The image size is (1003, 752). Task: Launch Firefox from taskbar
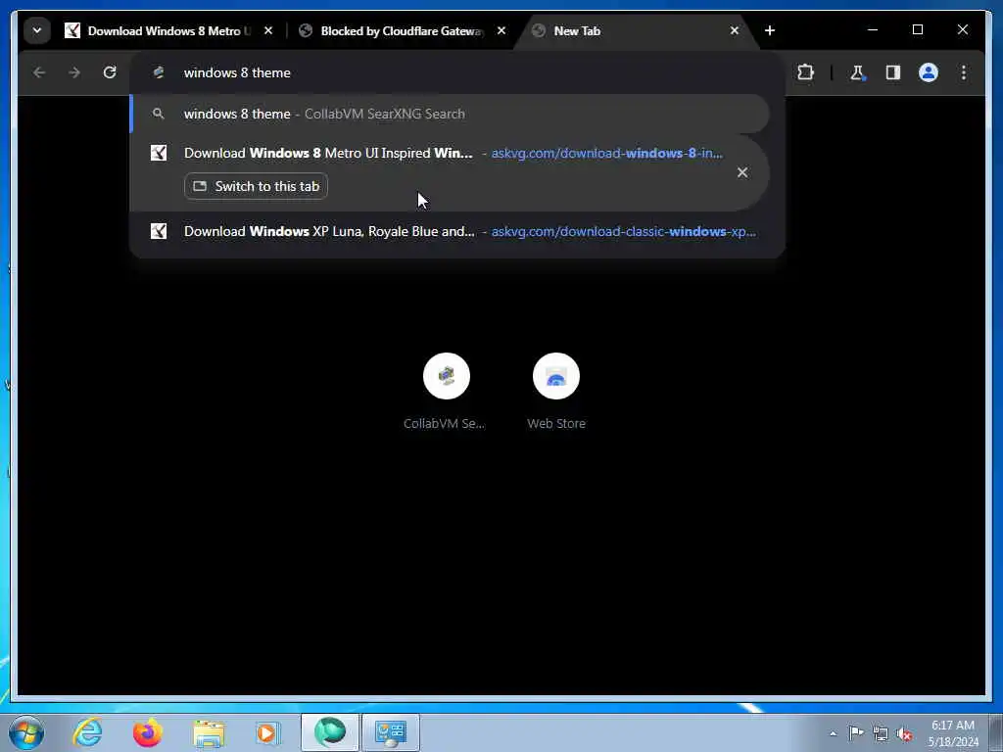tap(148, 732)
